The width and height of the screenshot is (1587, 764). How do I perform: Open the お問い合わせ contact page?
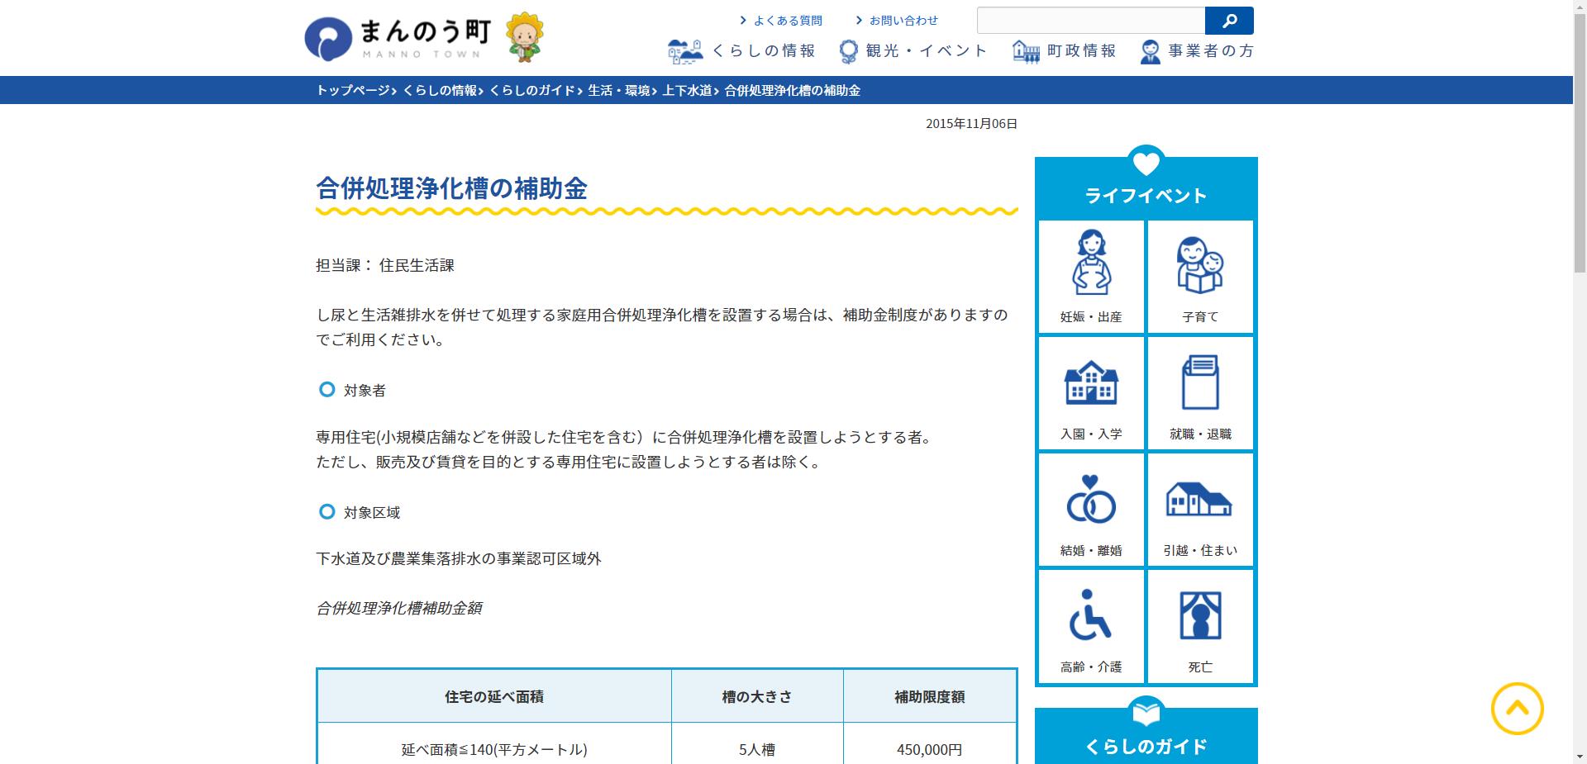[x=902, y=20]
